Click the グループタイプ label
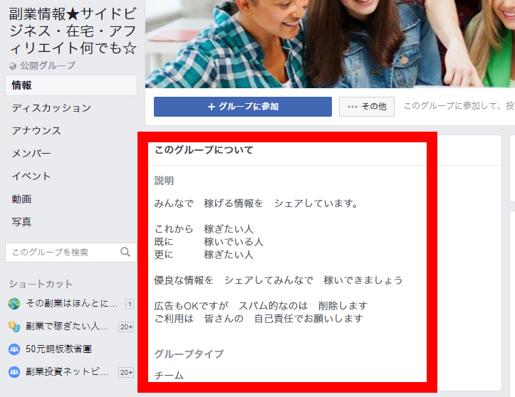Screen dimensions: 515x397 [x=189, y=354]
